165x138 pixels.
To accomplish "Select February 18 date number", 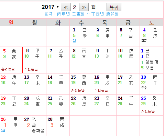I will (143, 77).
